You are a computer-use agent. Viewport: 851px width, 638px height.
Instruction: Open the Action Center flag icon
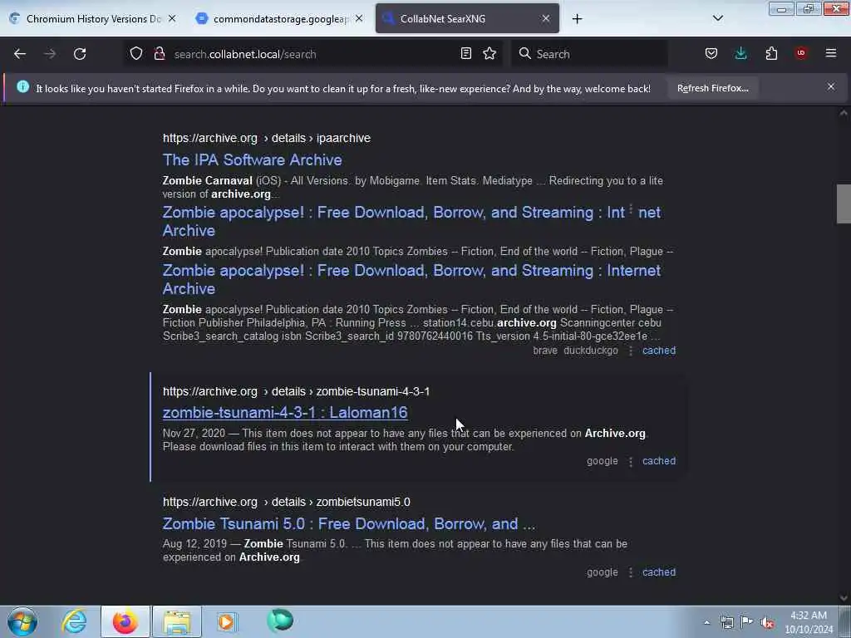tap(747, 622)
